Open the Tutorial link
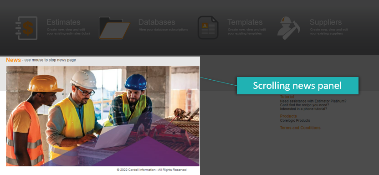The height and width of the screenshot is (175, 379). (x=287, y=97)
